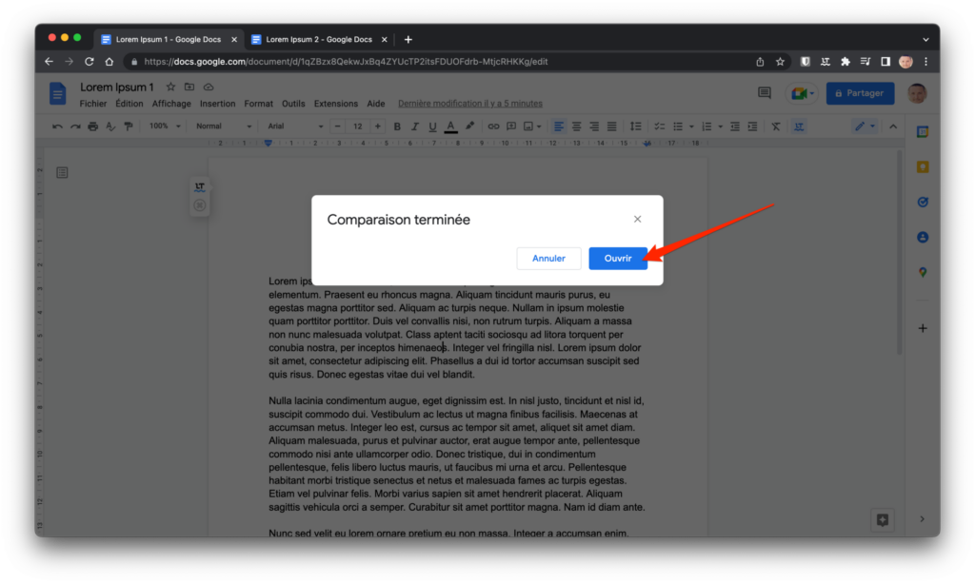Toggle italic formatting
975x583 pixels.
coord(415,126)
